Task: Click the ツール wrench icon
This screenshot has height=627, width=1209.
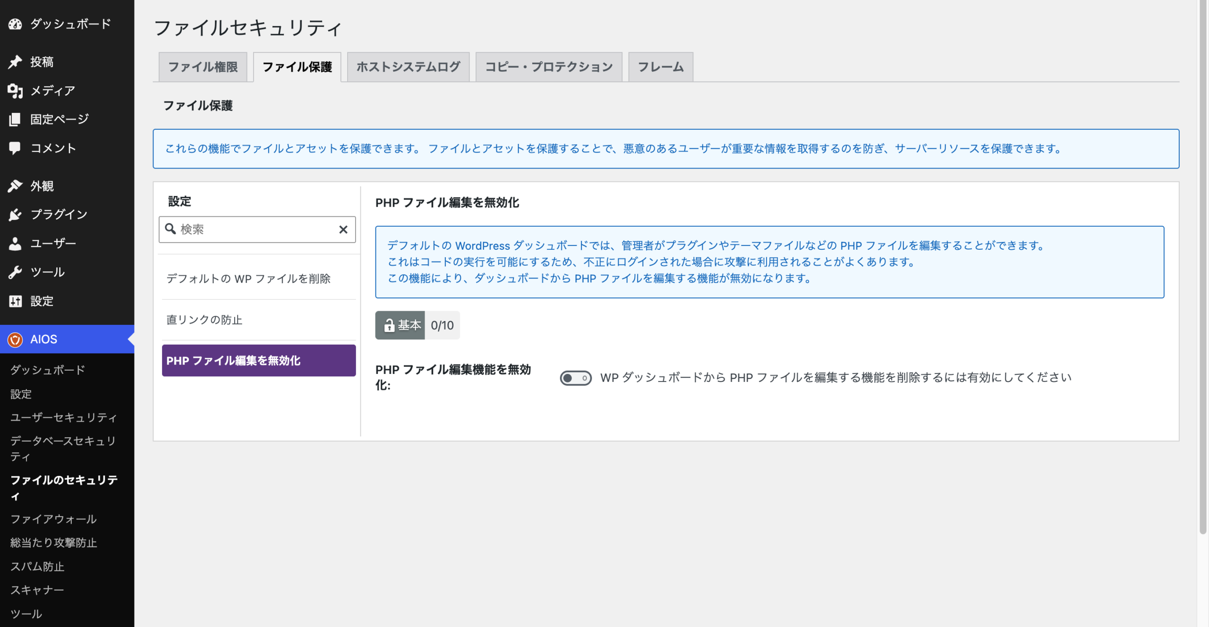Action: click(x=15, y=272)
